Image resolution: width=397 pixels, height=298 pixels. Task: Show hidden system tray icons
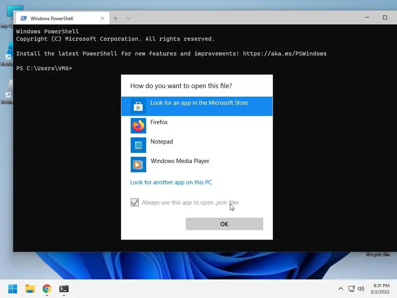pos(341,289)
